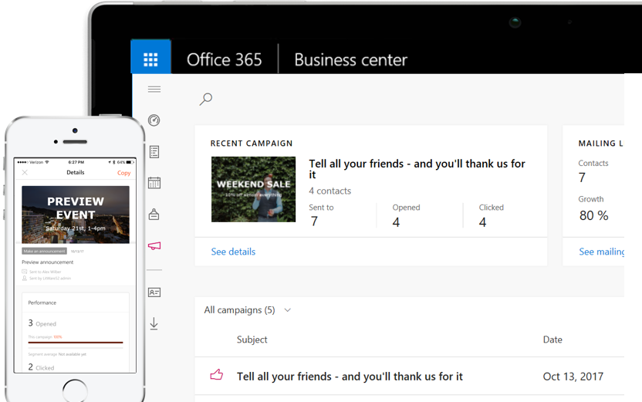
Task: Tap the 2 Clicked stat on phone
Action: 41,367
